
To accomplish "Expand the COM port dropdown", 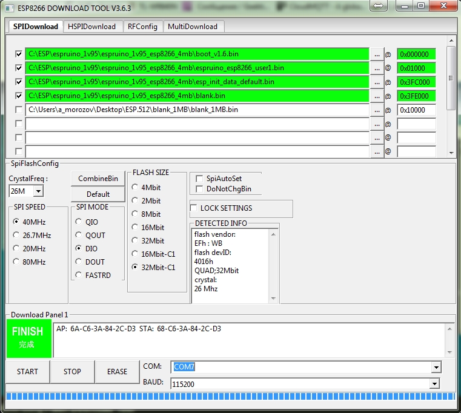I will [x=436, y=367].
